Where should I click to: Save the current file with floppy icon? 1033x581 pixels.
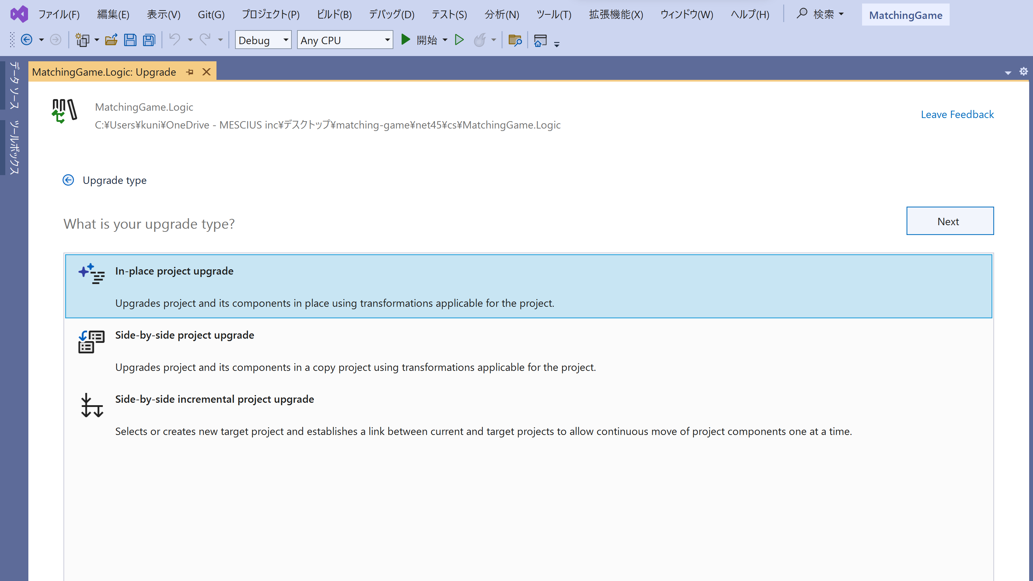(130, 40)
